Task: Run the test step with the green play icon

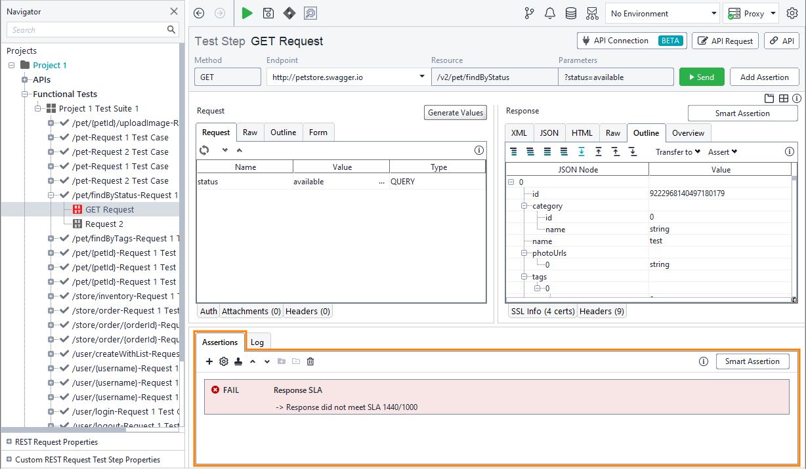Action: [247, 13]
